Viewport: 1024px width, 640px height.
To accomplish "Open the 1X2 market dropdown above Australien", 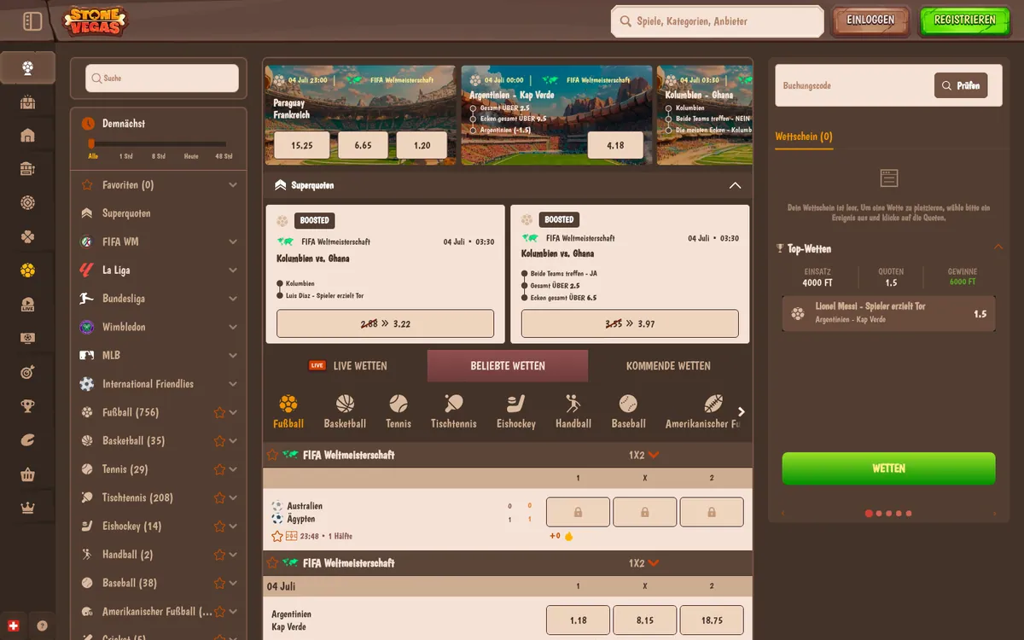I will tap(644, 455).
